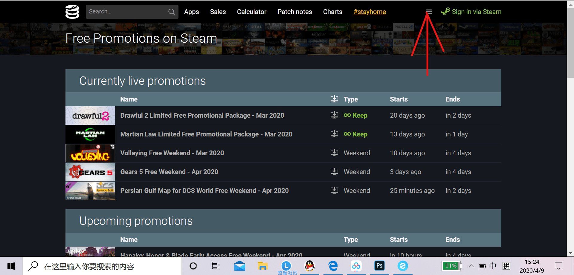The image size is (574, 275).
Task: Click the search magnifier icon
Action: [172, 12]
